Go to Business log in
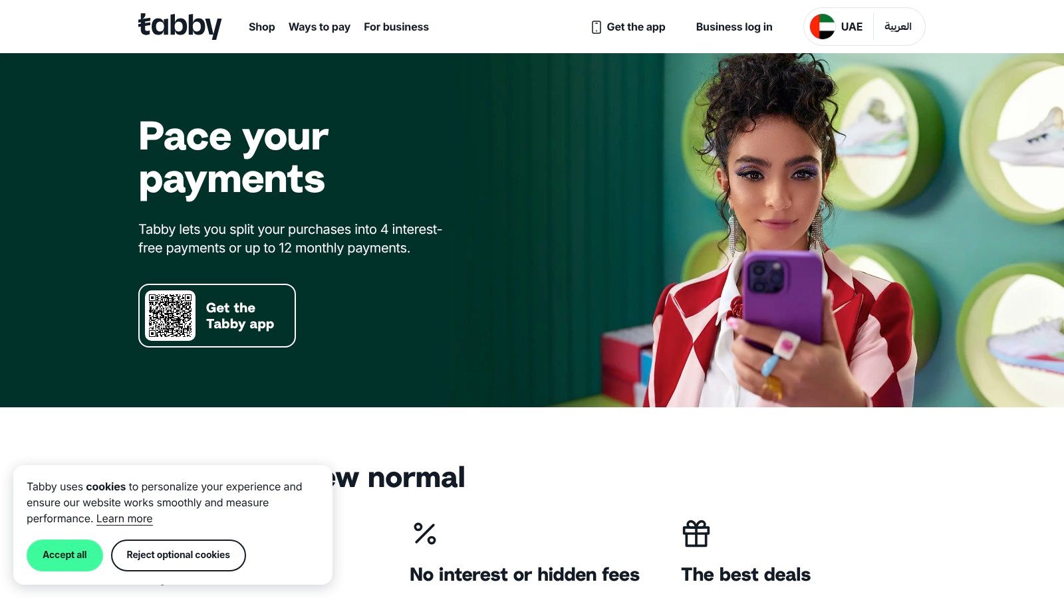Screen dimensions: 1064x598 coord(734,27)
